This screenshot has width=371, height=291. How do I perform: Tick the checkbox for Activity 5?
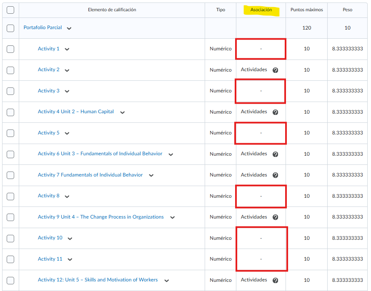(10, 133)
